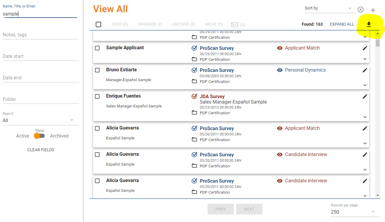Viewport: 385px width, 222px height.
Task: Click pencil icon for Enrique Fuentes
Action: (x=365, y=96)
